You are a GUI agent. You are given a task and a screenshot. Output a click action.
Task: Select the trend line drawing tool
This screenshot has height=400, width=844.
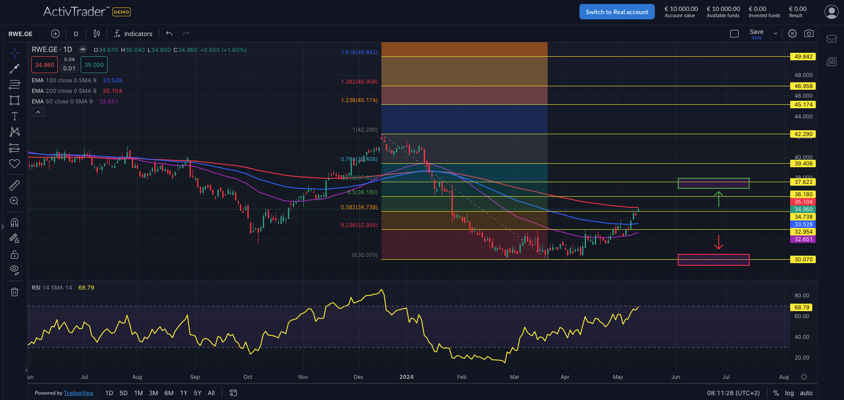[15, 68]
